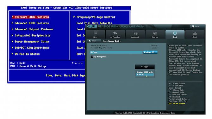Viewport: 212px width, 119px height.
Task: Open the Tool tab icon
Action: pos(195,33)
